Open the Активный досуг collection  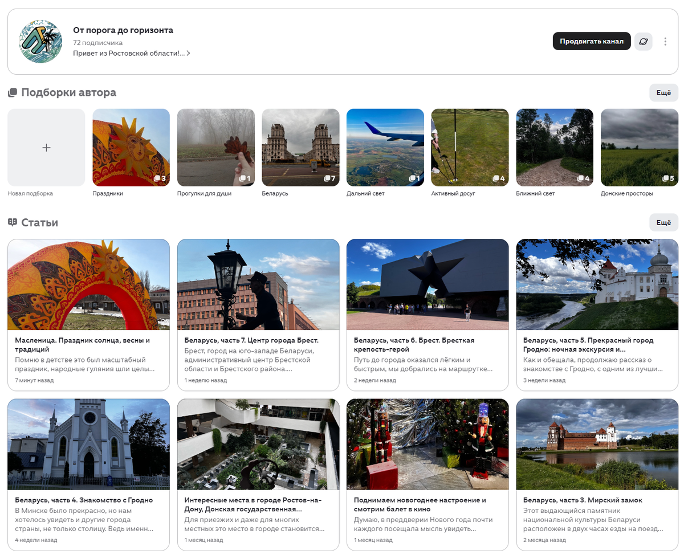pyautogui.click(x=470, y=148)
